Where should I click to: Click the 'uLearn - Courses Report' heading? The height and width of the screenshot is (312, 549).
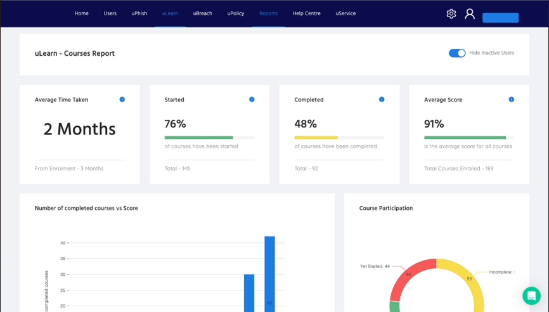[x=75, y=53]
